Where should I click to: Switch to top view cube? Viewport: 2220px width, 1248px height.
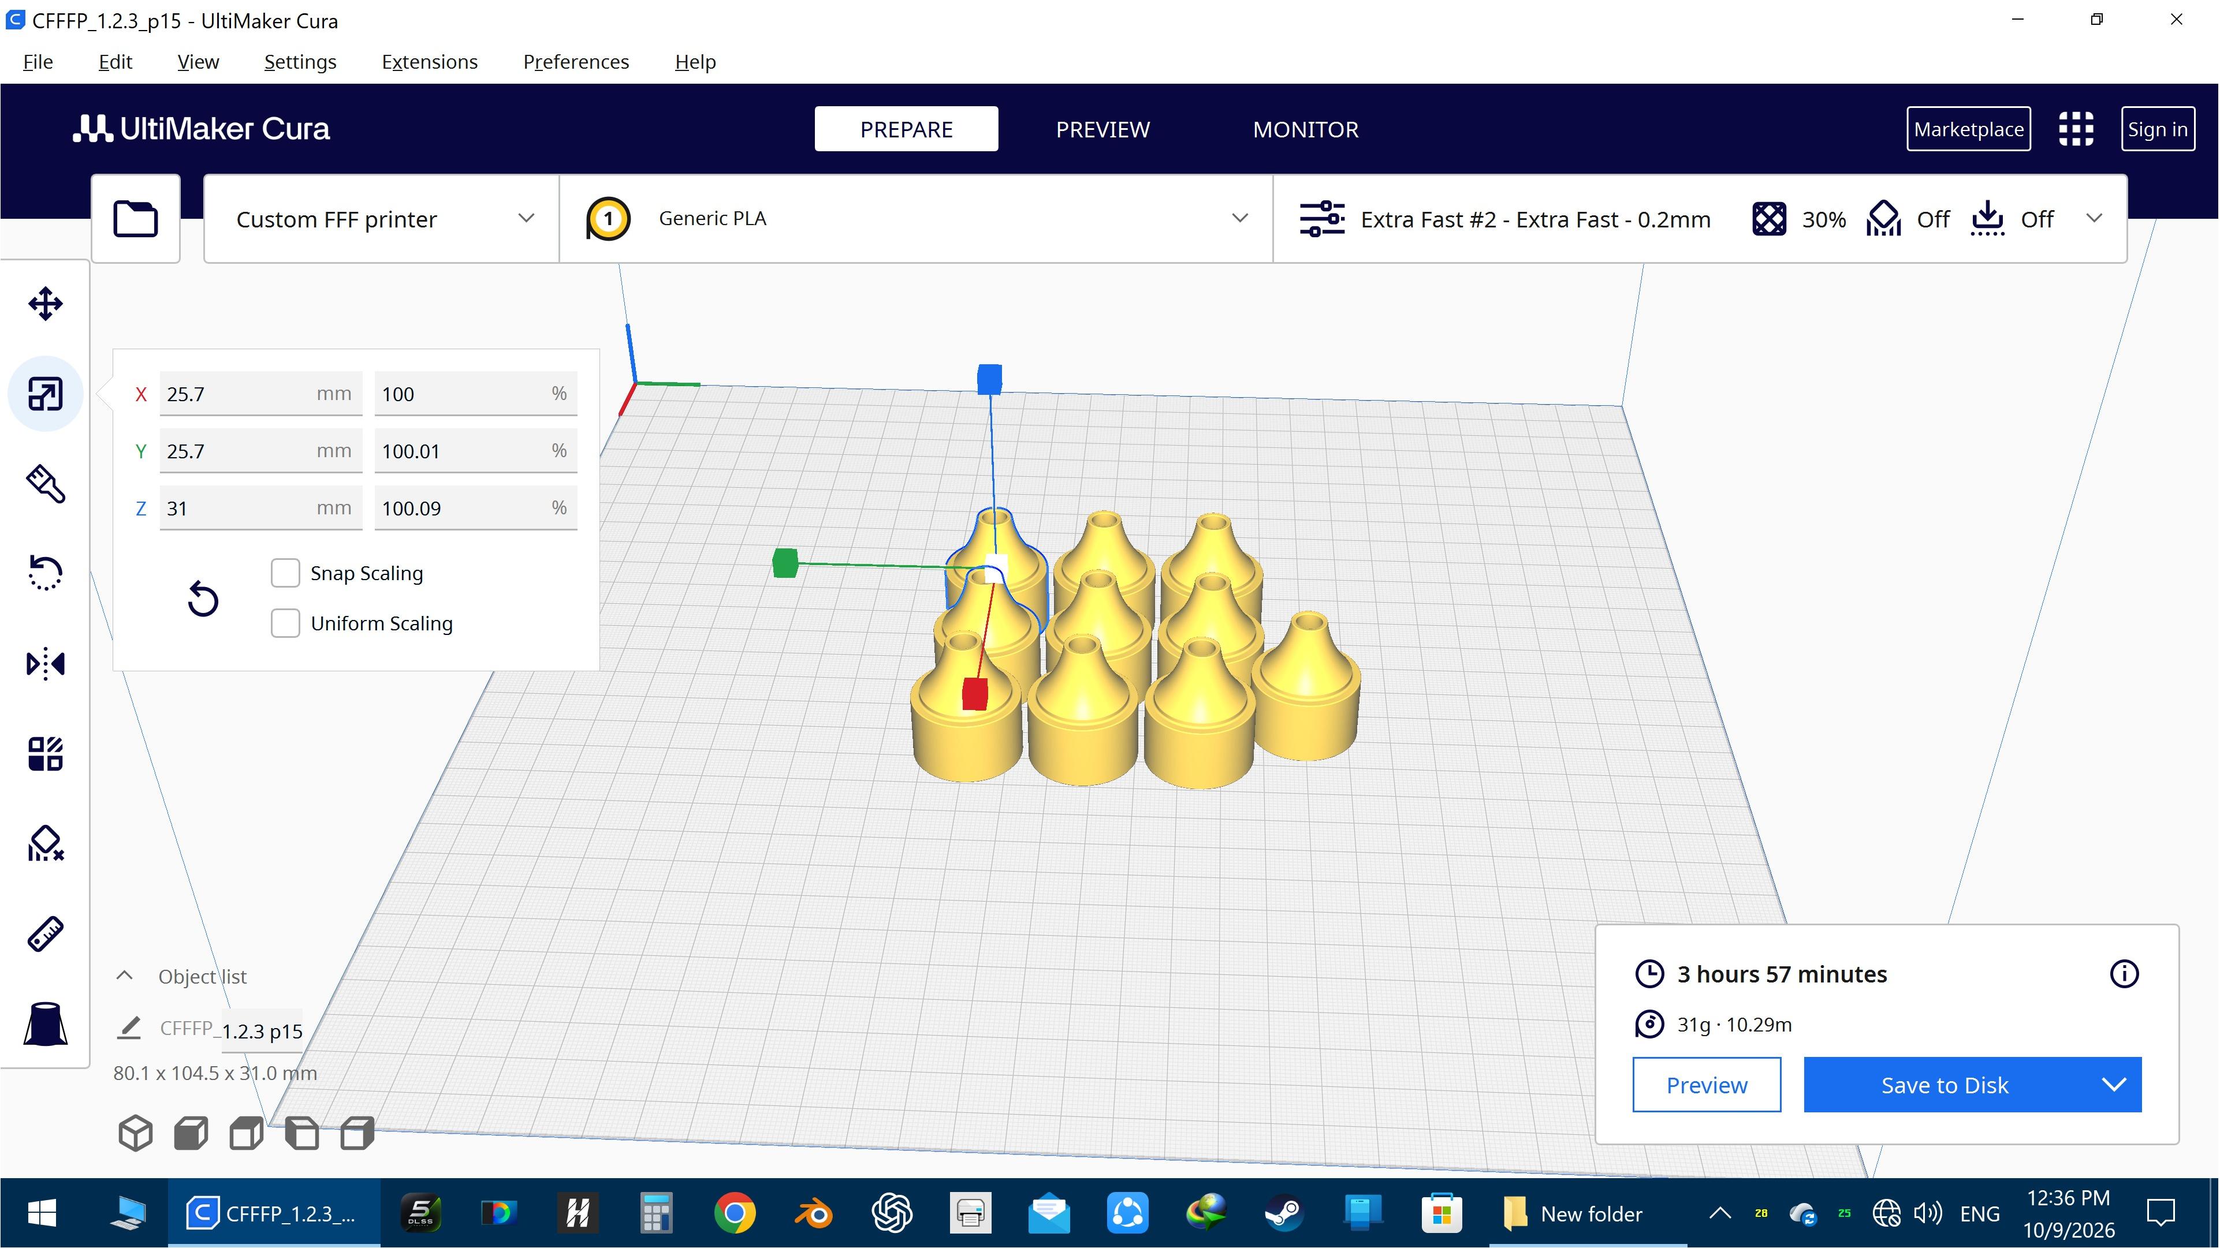[247, 1134]
